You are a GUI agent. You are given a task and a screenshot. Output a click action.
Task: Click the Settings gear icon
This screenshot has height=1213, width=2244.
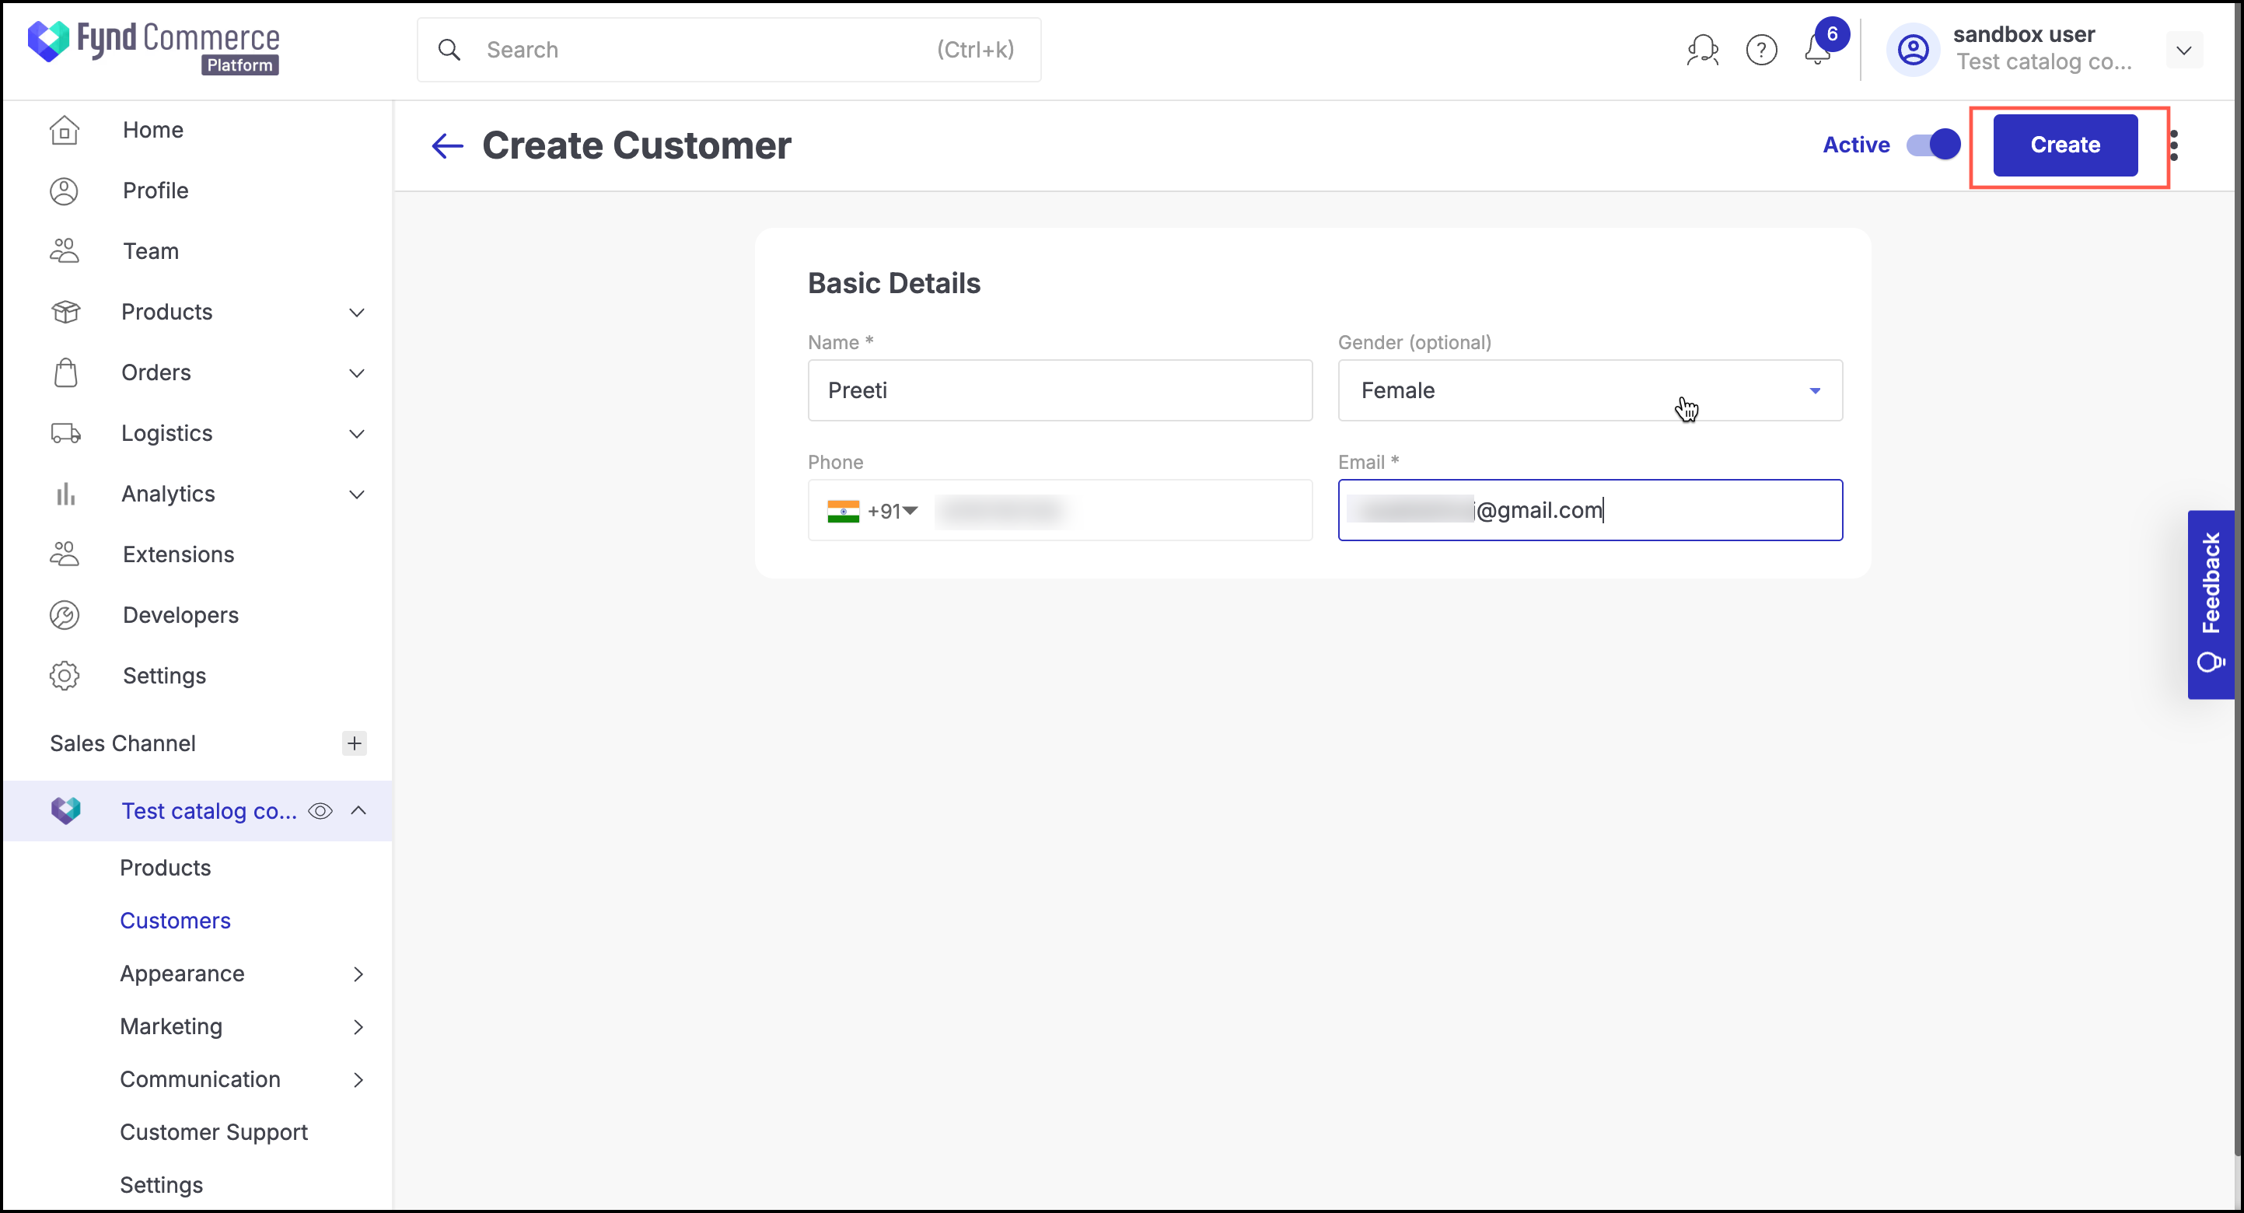click(x=65, y=676)
